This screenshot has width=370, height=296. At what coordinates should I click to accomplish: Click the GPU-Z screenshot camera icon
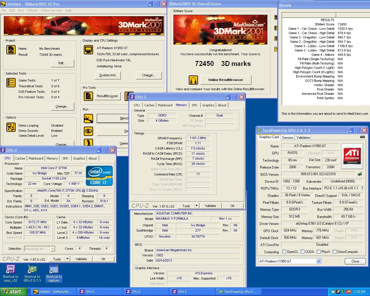click(x=362, y=137)
